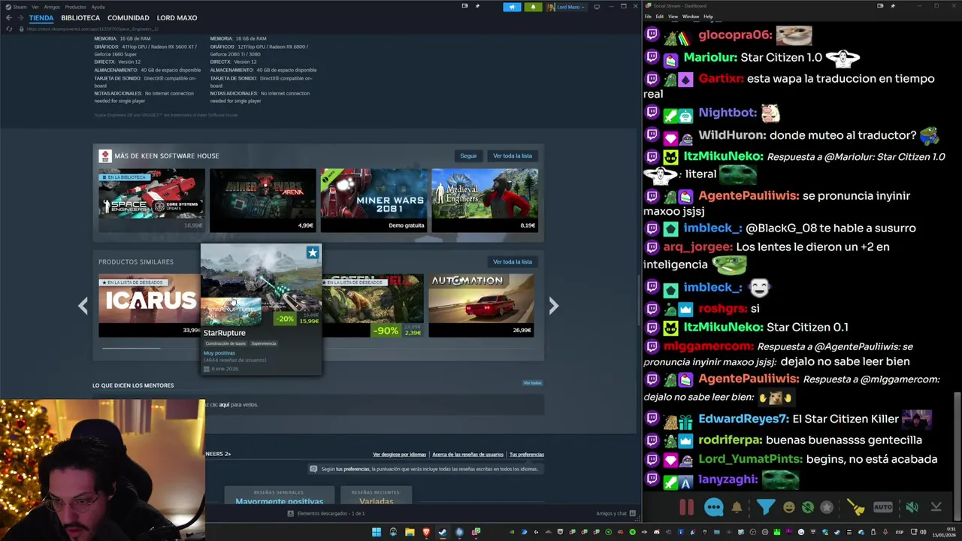
Task: Open Brave browser from the taskbar
Action: [426, 532]
